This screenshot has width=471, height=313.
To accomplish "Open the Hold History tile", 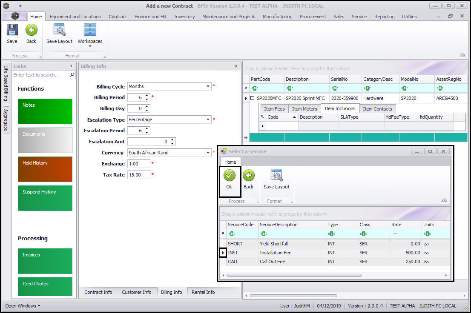I will pos(45,169).
